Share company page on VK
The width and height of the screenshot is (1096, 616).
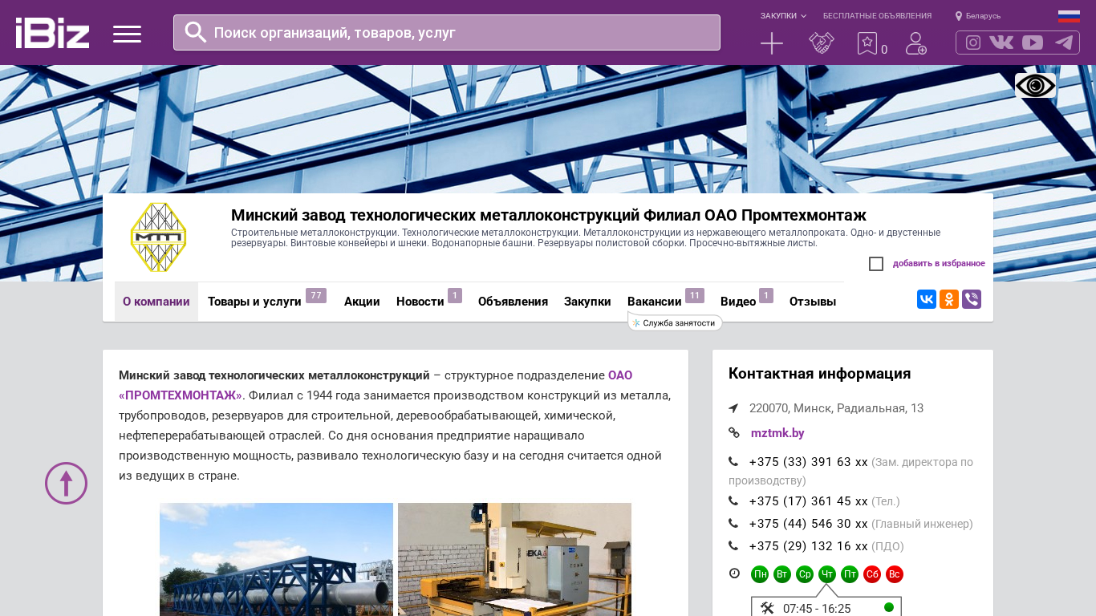pos(927,299)
